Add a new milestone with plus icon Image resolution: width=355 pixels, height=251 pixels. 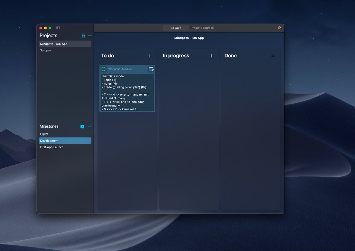tap(90, 127)
